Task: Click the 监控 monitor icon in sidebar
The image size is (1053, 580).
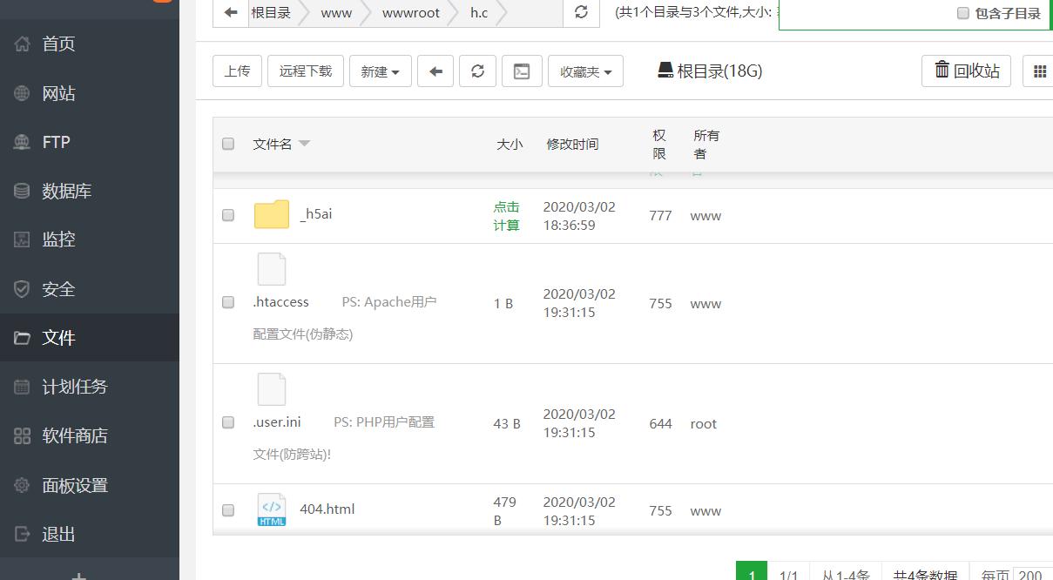Action: 20,239
